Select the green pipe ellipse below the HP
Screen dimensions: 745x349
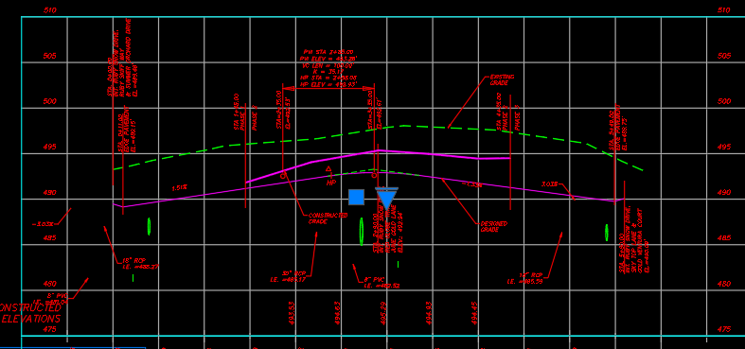[362, 232]
